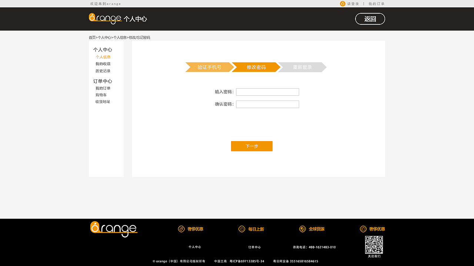Focus the 确认密码 input field
The height and width of the screenshot is (266, 474).
click(267, 104)
